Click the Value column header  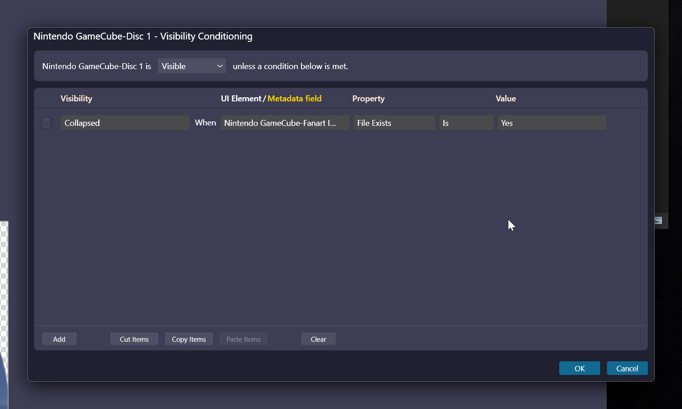[506, 99]
